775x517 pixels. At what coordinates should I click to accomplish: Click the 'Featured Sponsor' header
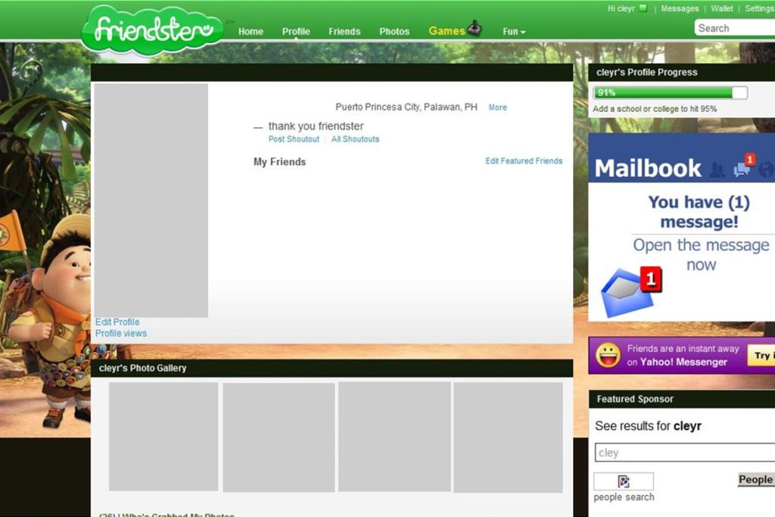[x=635, y=399]
